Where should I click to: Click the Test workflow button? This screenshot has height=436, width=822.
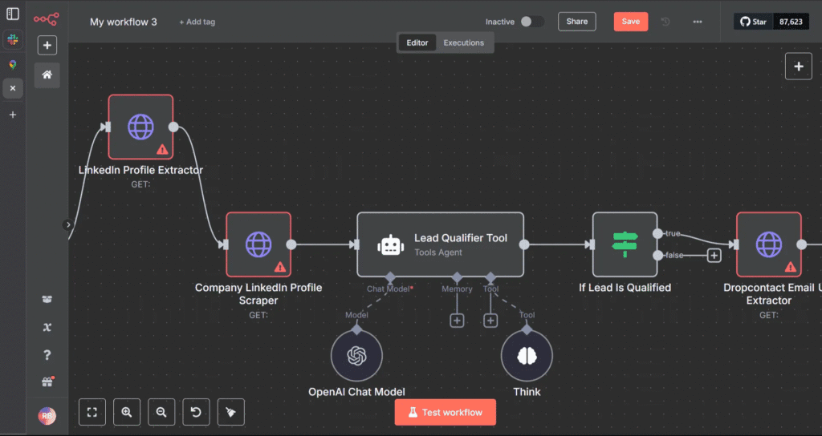pos(445,412)
